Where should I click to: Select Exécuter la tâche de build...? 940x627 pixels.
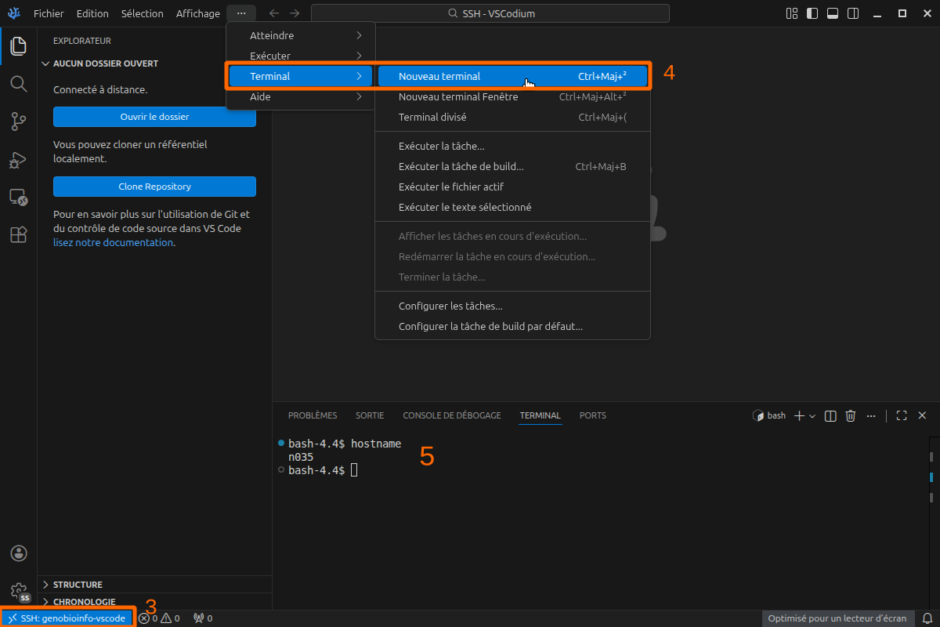(512, 166)
